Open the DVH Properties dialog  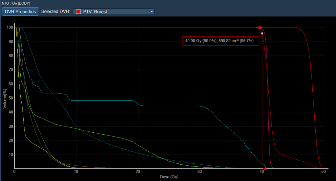(x=20, y=12)
